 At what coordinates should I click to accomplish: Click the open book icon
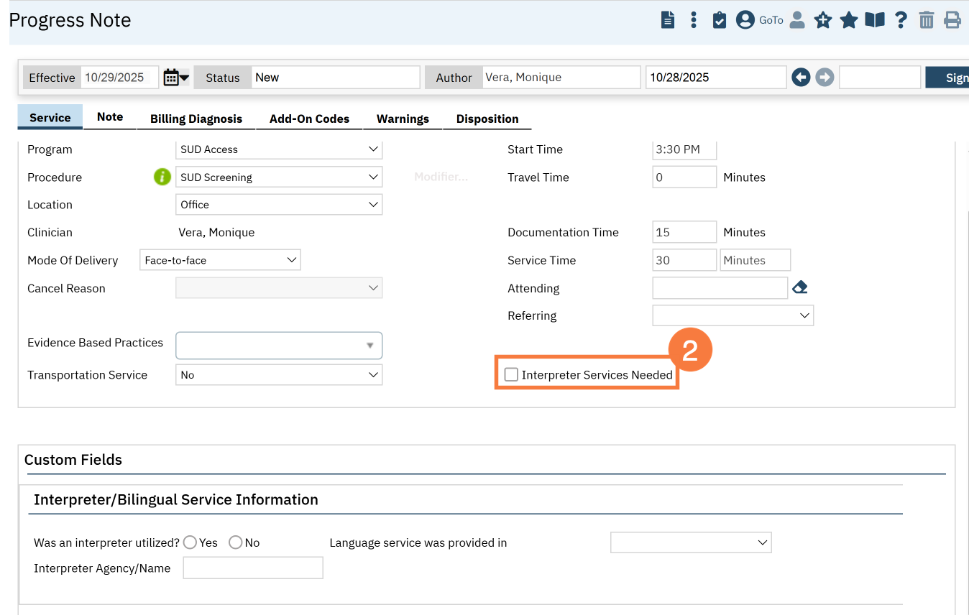point(875,20)
